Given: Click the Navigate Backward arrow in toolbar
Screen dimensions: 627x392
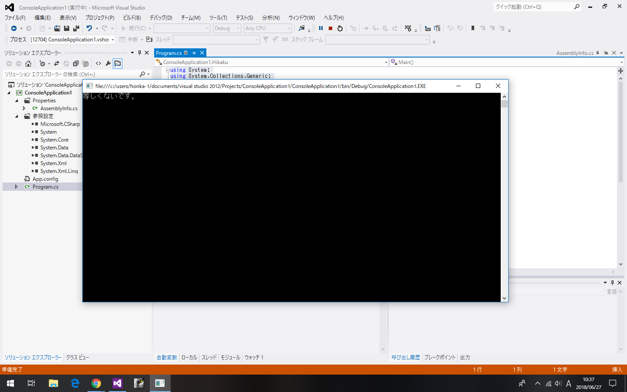Looking at the screenshot, I should click(14, 28).
